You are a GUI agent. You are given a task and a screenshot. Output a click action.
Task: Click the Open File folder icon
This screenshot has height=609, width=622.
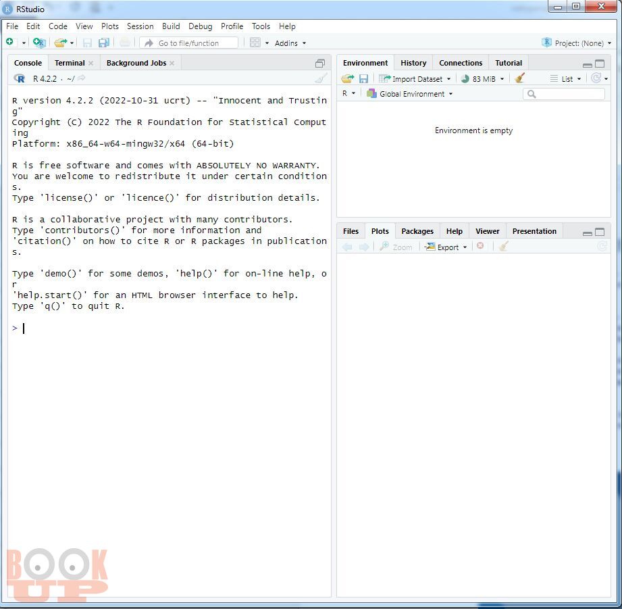(60, 43)
